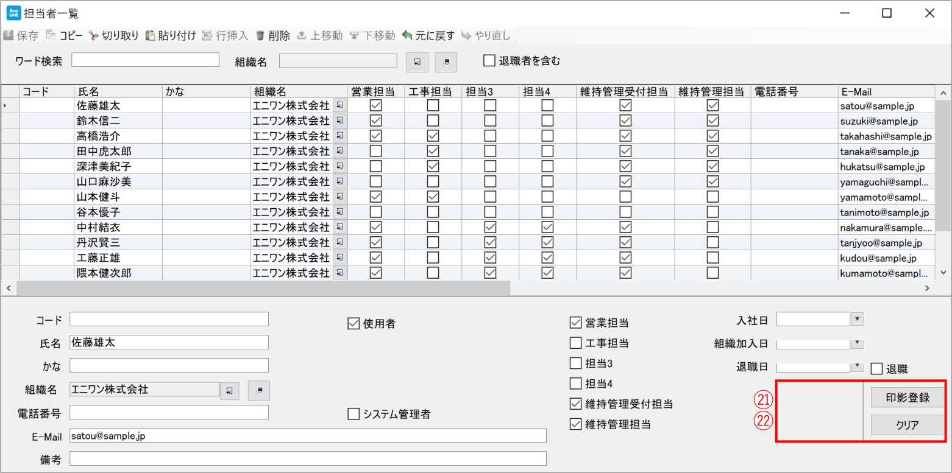952x473 pixels.
Task: Click the Delete (削除) trash icon
Action: (x=260, y=36)
